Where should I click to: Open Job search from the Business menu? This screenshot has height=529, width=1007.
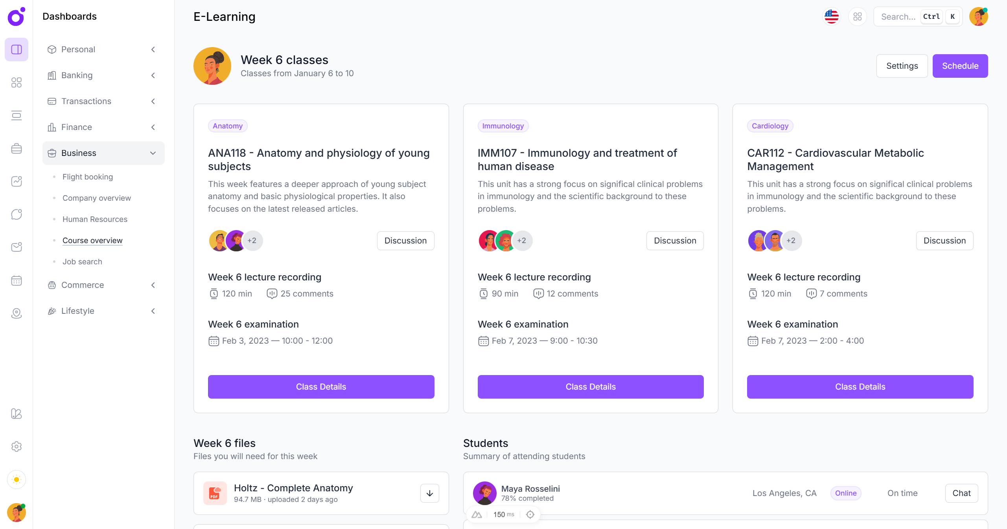point(82,261)
